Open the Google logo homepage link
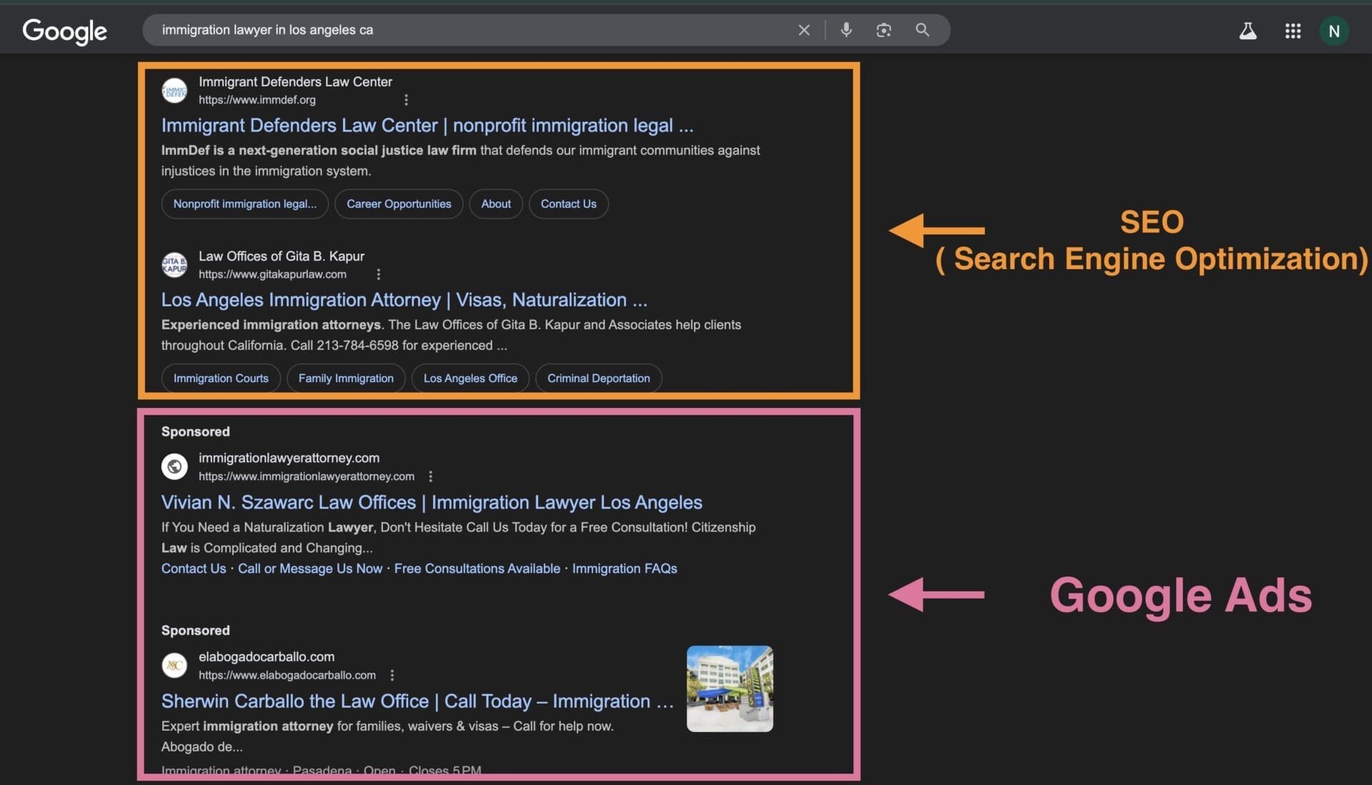The image size is (1372, 785). 64,31
